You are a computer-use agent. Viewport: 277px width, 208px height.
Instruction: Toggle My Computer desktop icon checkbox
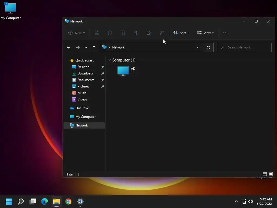point(6,3)
